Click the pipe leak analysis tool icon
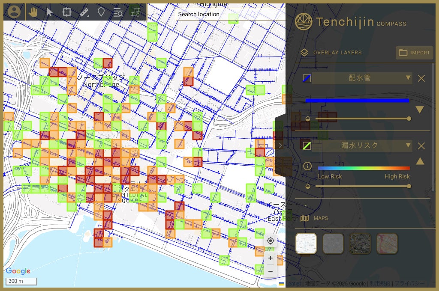The width and height of the screenshot is (439, 291). coord(135,12)
